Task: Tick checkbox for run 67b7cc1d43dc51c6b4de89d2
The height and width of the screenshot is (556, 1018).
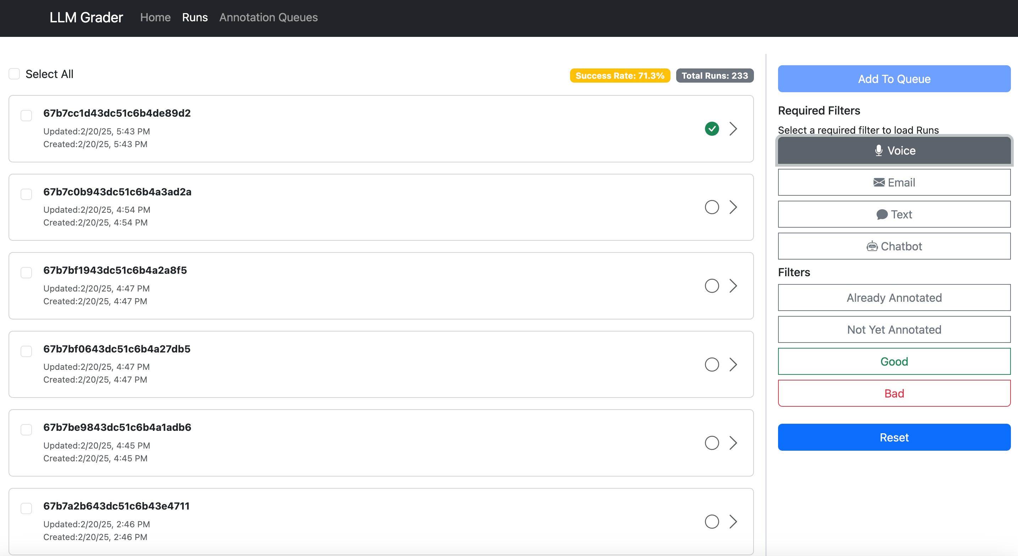Action: [27, 115]
